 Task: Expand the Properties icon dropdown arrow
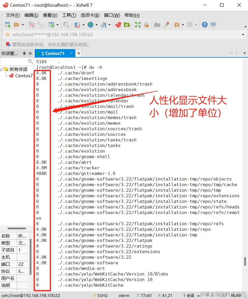(x=57, y=25)
